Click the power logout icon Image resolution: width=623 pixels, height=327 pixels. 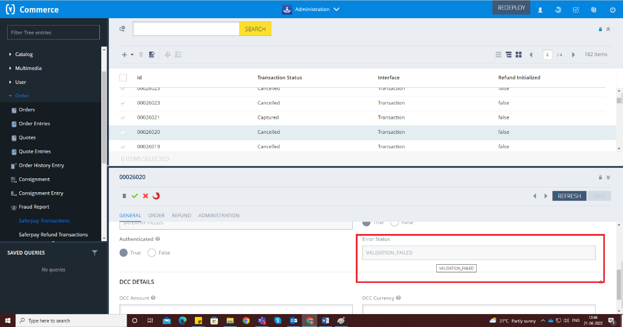coord(612,10)
